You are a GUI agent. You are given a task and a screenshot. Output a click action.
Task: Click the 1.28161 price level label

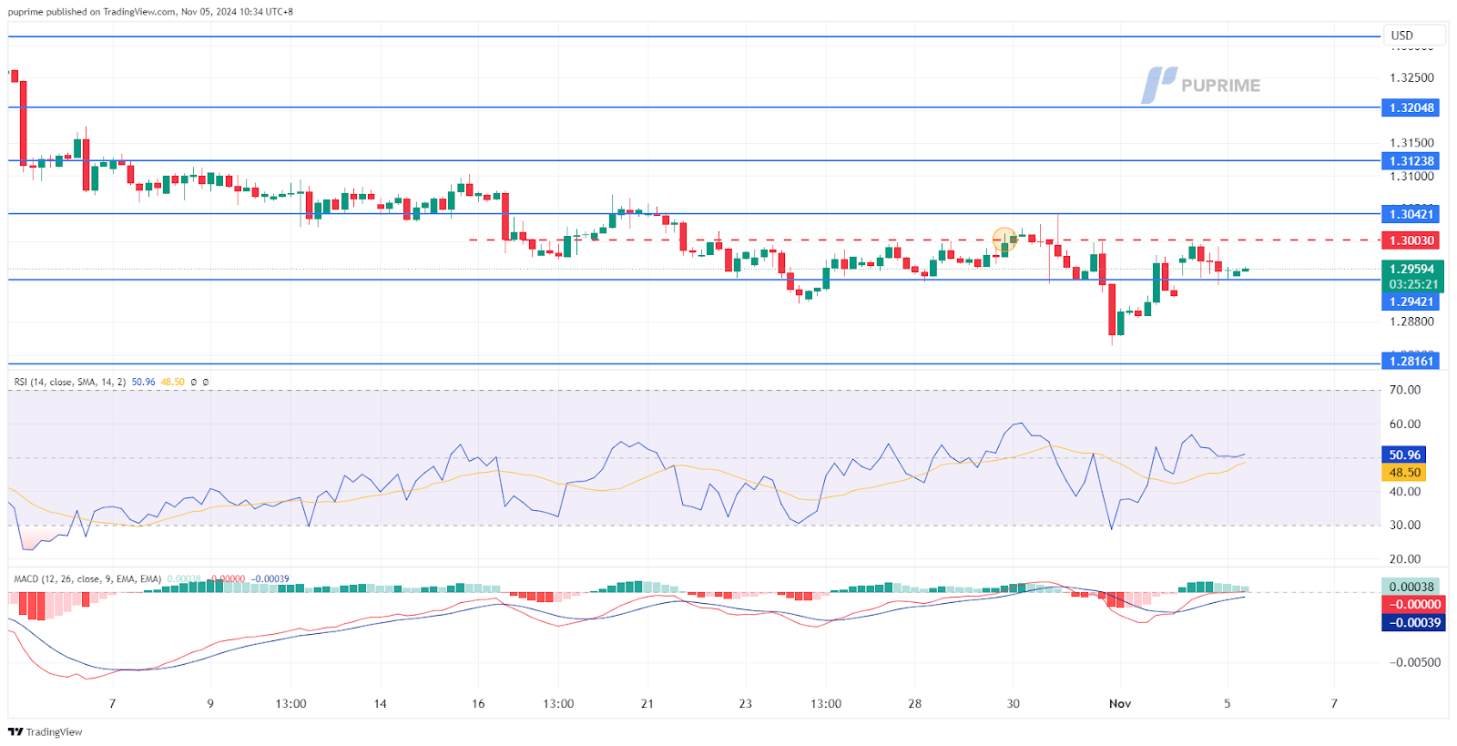[1411, 362]
